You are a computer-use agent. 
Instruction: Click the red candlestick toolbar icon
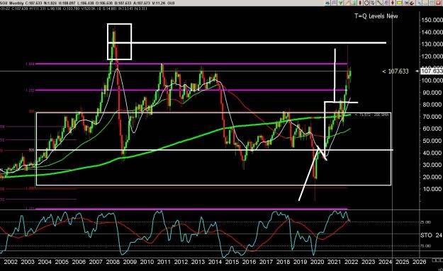click(360, 3)
